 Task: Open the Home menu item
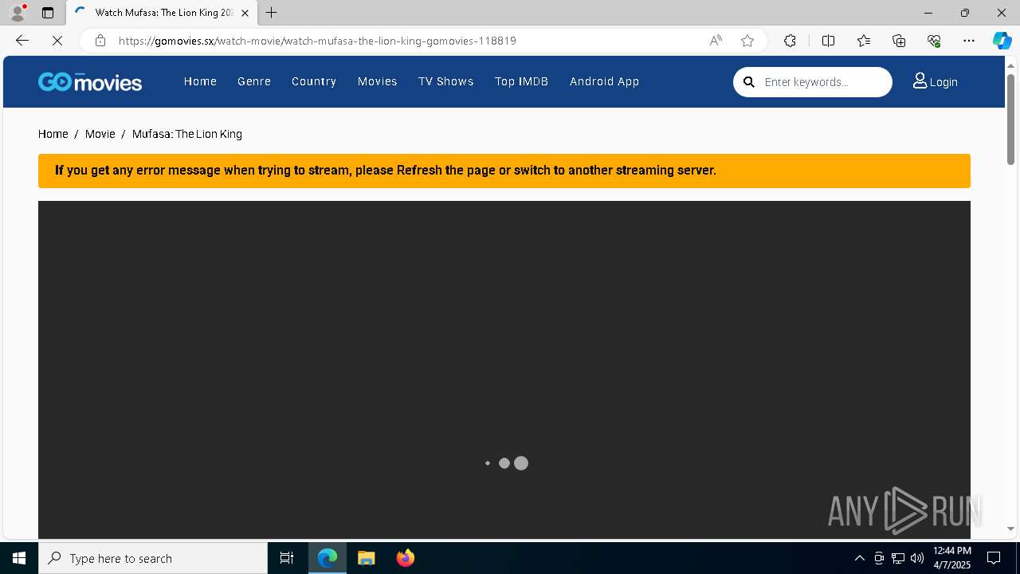[200, 81]
